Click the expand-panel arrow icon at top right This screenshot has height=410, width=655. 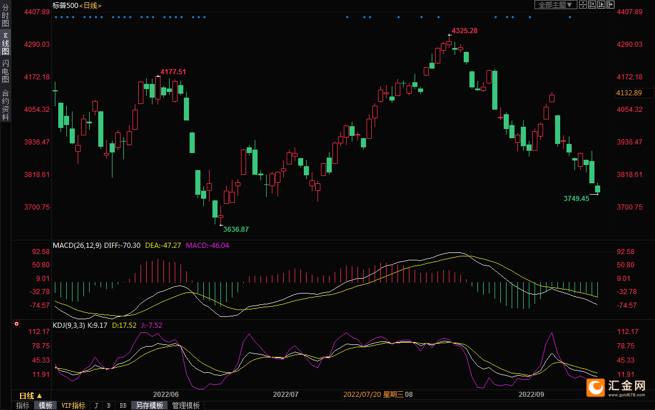pyautogui.click(x=610, y=5)
